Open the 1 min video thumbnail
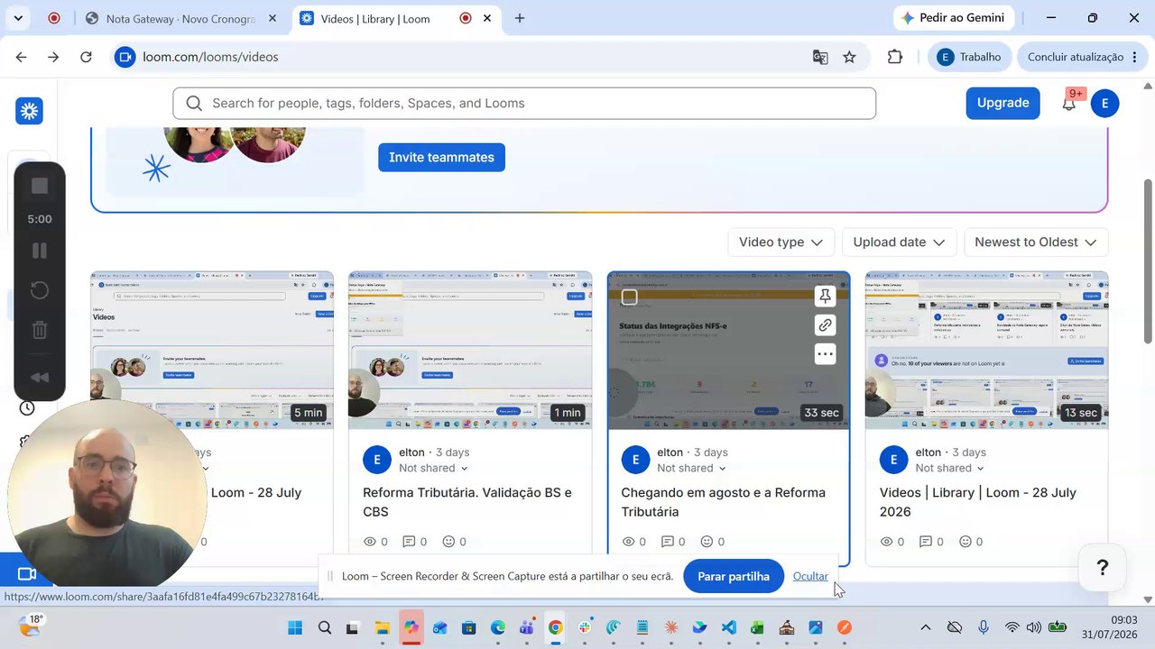1155x649 pixels. [x=470, y=350]
